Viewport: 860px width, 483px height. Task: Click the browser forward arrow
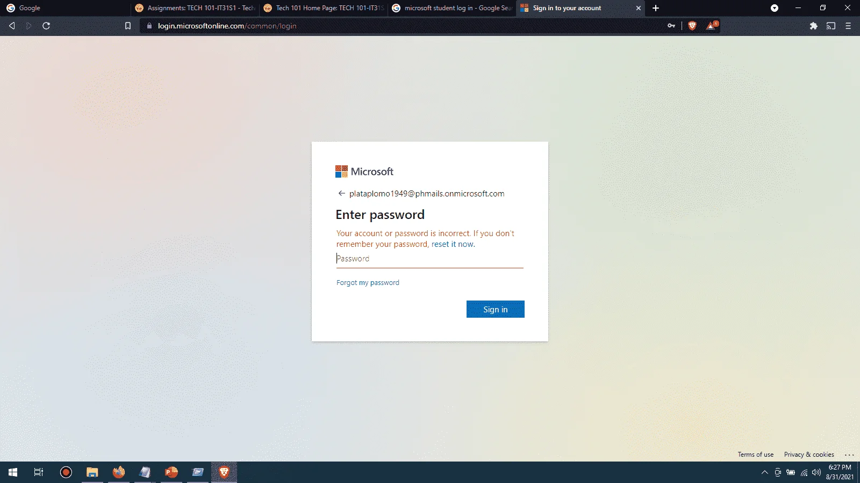[29, 26]
